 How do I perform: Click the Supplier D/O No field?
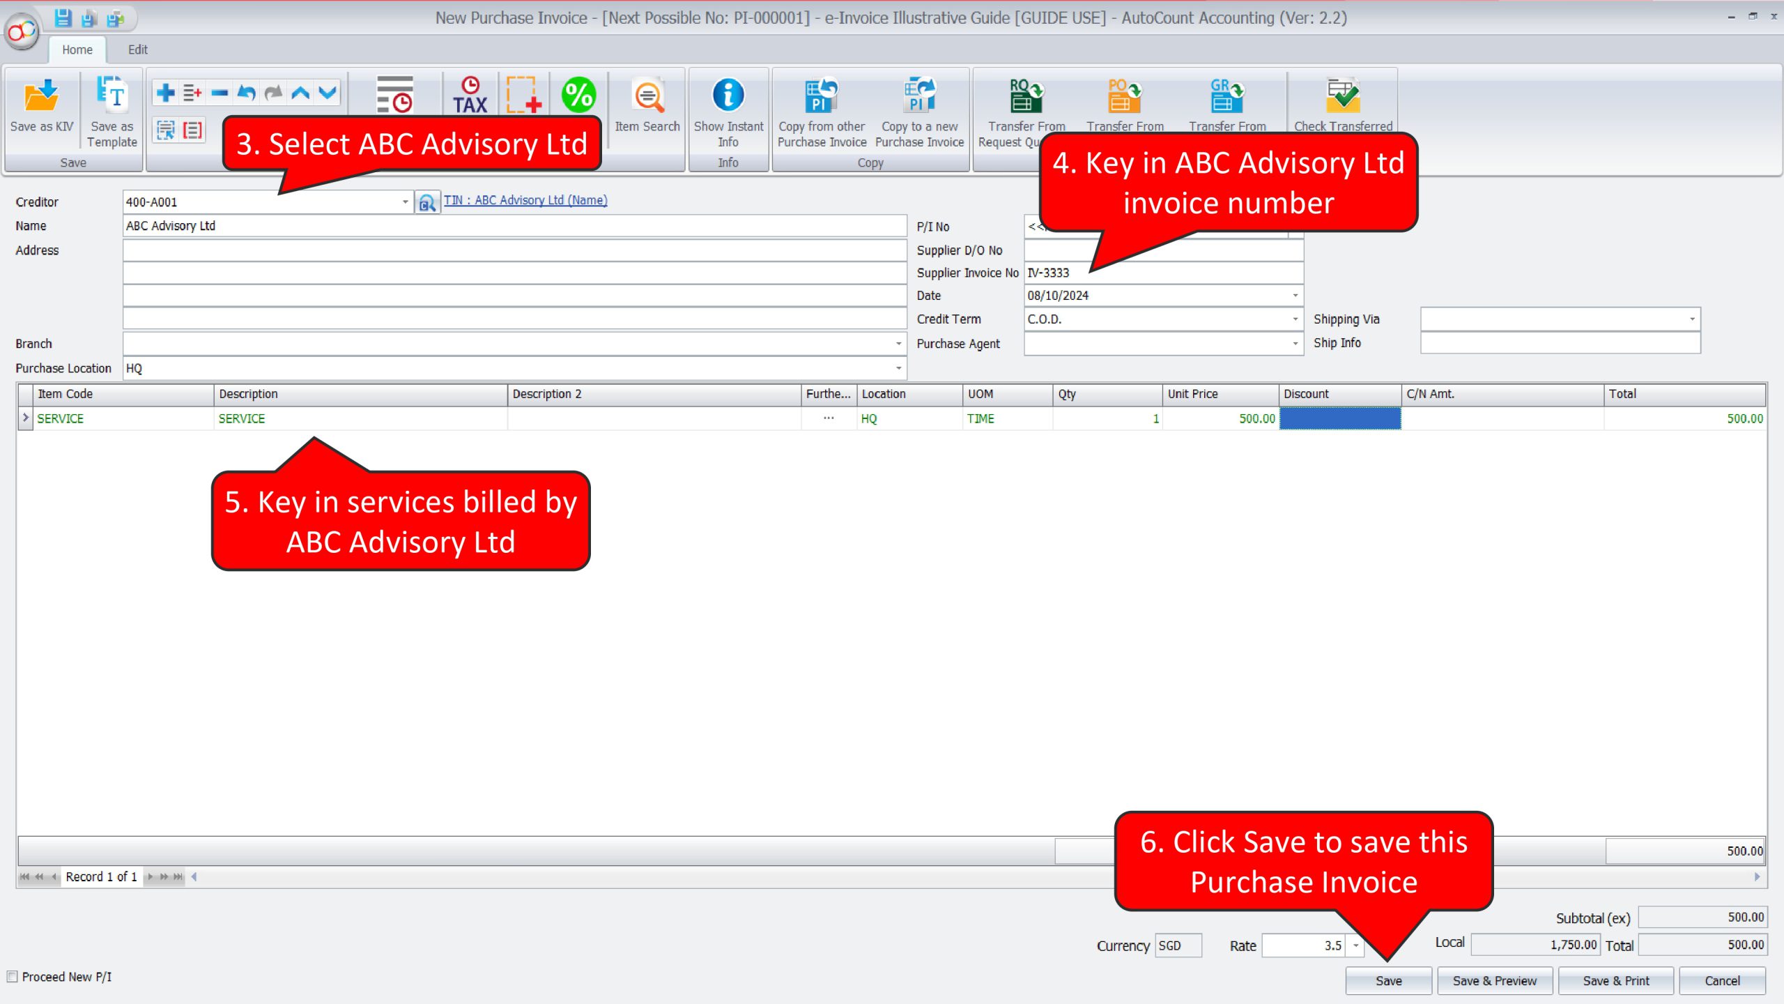pos(1163,250)
